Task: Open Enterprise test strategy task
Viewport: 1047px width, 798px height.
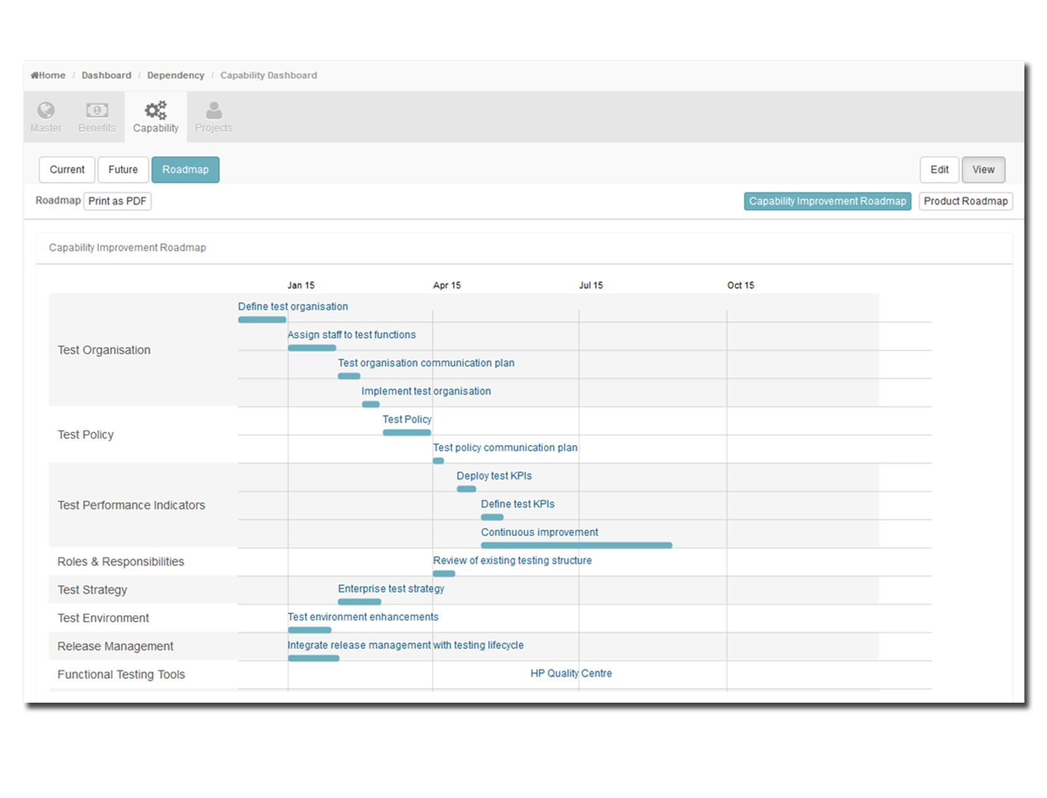Action: [391, 589]
